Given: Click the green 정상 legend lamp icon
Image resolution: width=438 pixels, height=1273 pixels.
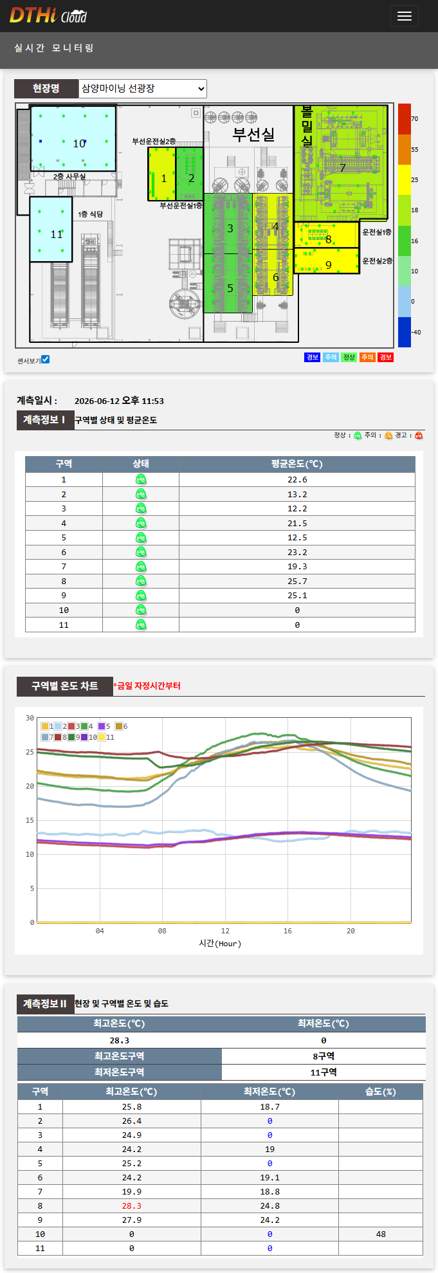Looking at the screenshot, I should click(x=358, y=435).
